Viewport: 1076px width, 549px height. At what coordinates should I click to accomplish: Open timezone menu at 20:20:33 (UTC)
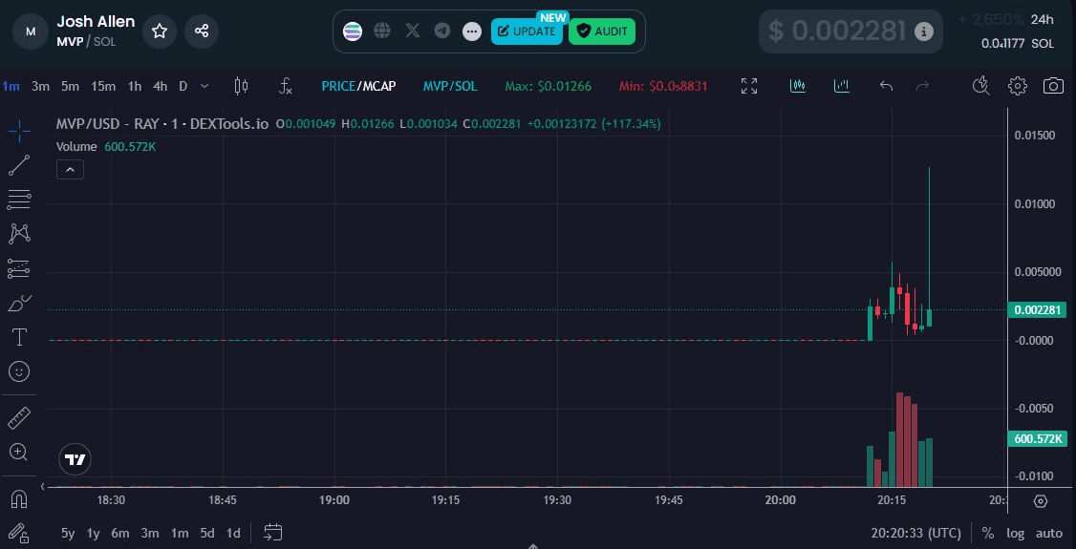[x=916, y=533]
